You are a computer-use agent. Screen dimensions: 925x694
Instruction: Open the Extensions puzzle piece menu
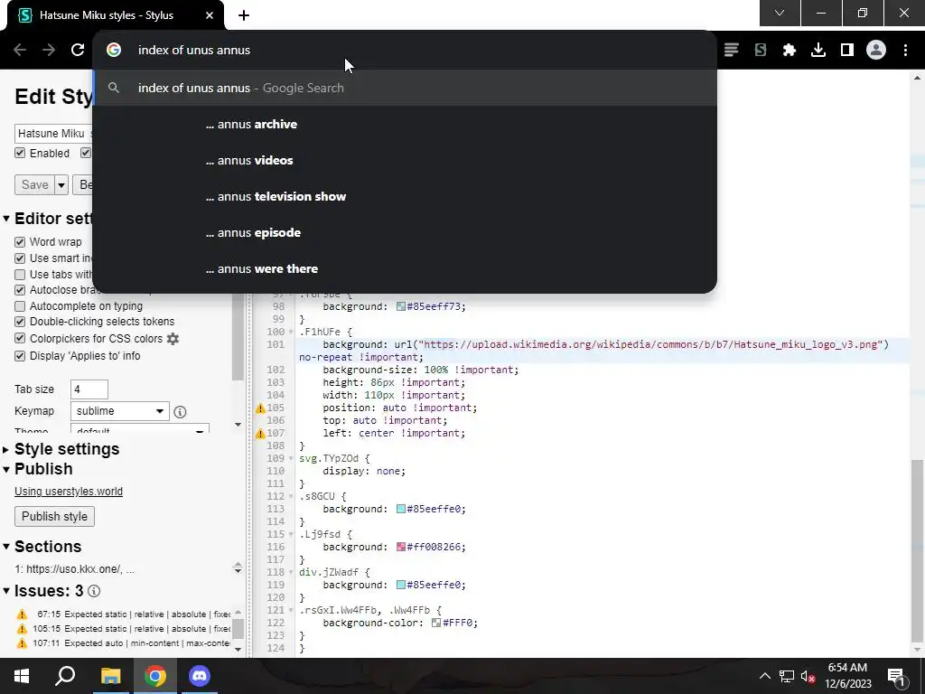tap(790, 51)
